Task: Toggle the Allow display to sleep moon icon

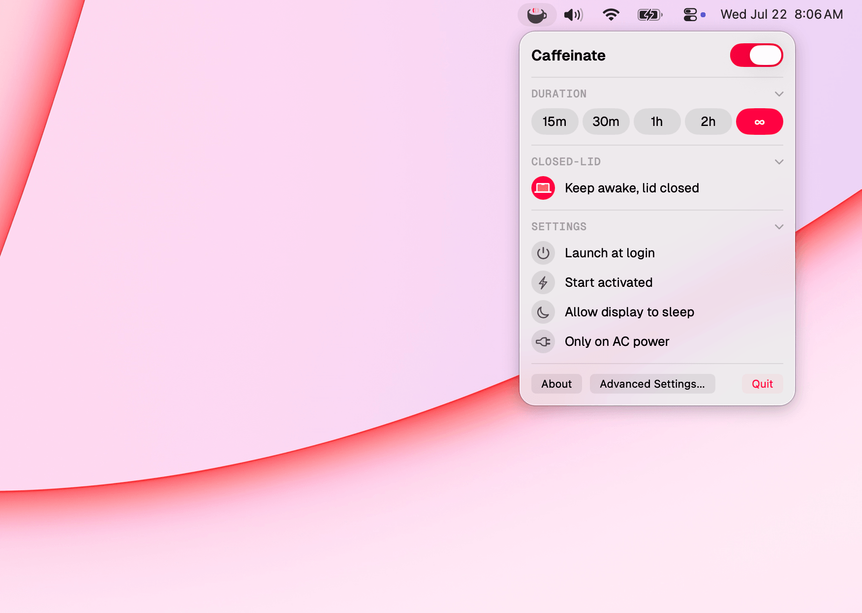Action: coord(543,312)
